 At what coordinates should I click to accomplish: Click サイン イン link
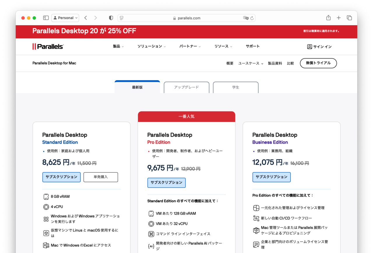pyautogui.click(x=322, y=47)
